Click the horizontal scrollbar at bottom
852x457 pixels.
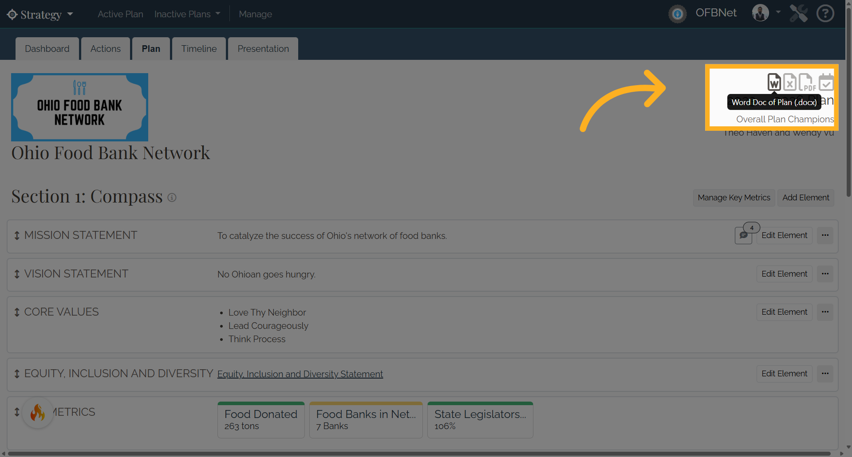[419, 453]
